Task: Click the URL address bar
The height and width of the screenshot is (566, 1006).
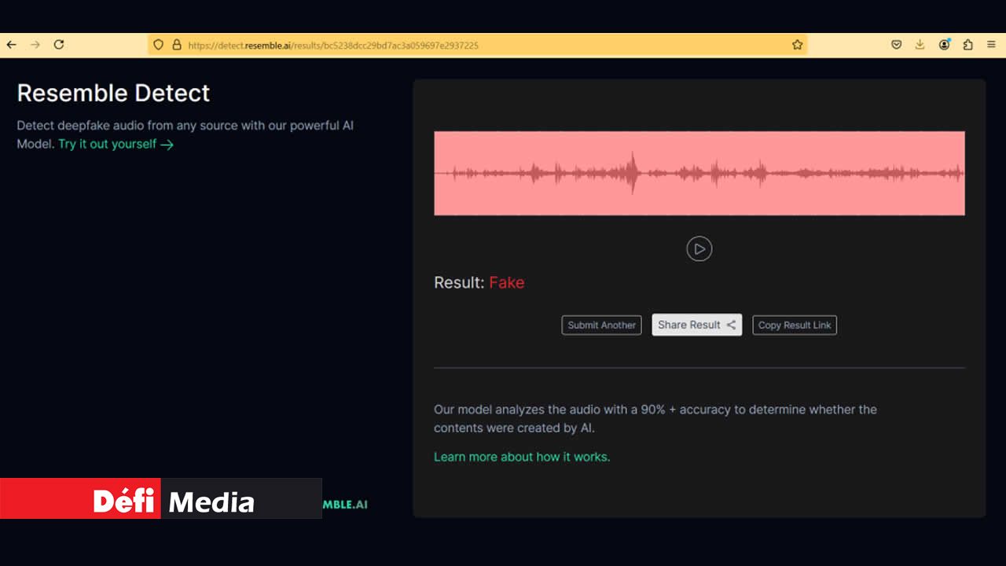Action: [x=472, y=45]
